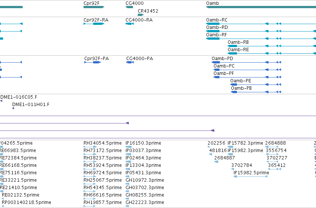Select the feature labeled 2684888
This screenshot has width=316, height=208.
[x=276, y=143]
